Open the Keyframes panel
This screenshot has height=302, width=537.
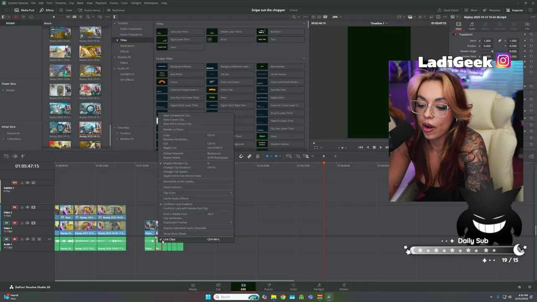point(116,10)
